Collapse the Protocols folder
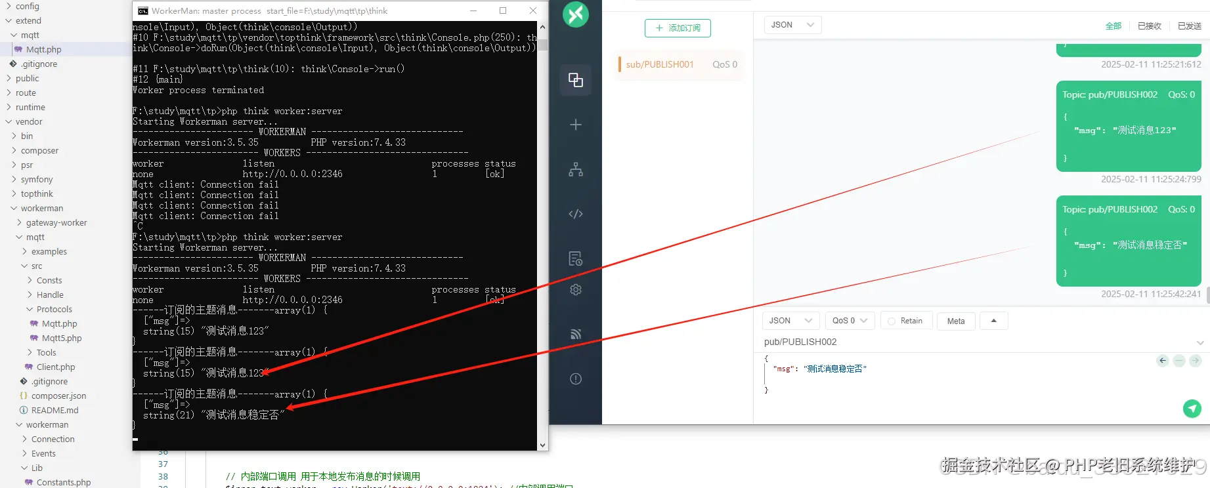 [x=30, y=309]
